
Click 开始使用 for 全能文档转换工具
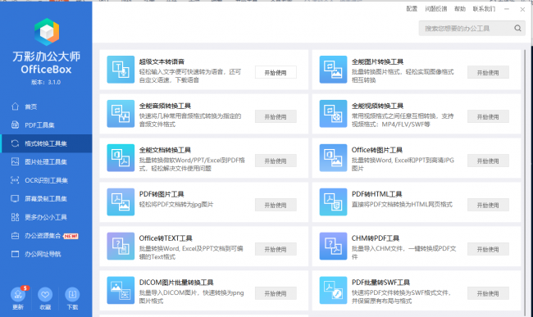(276, 161)
